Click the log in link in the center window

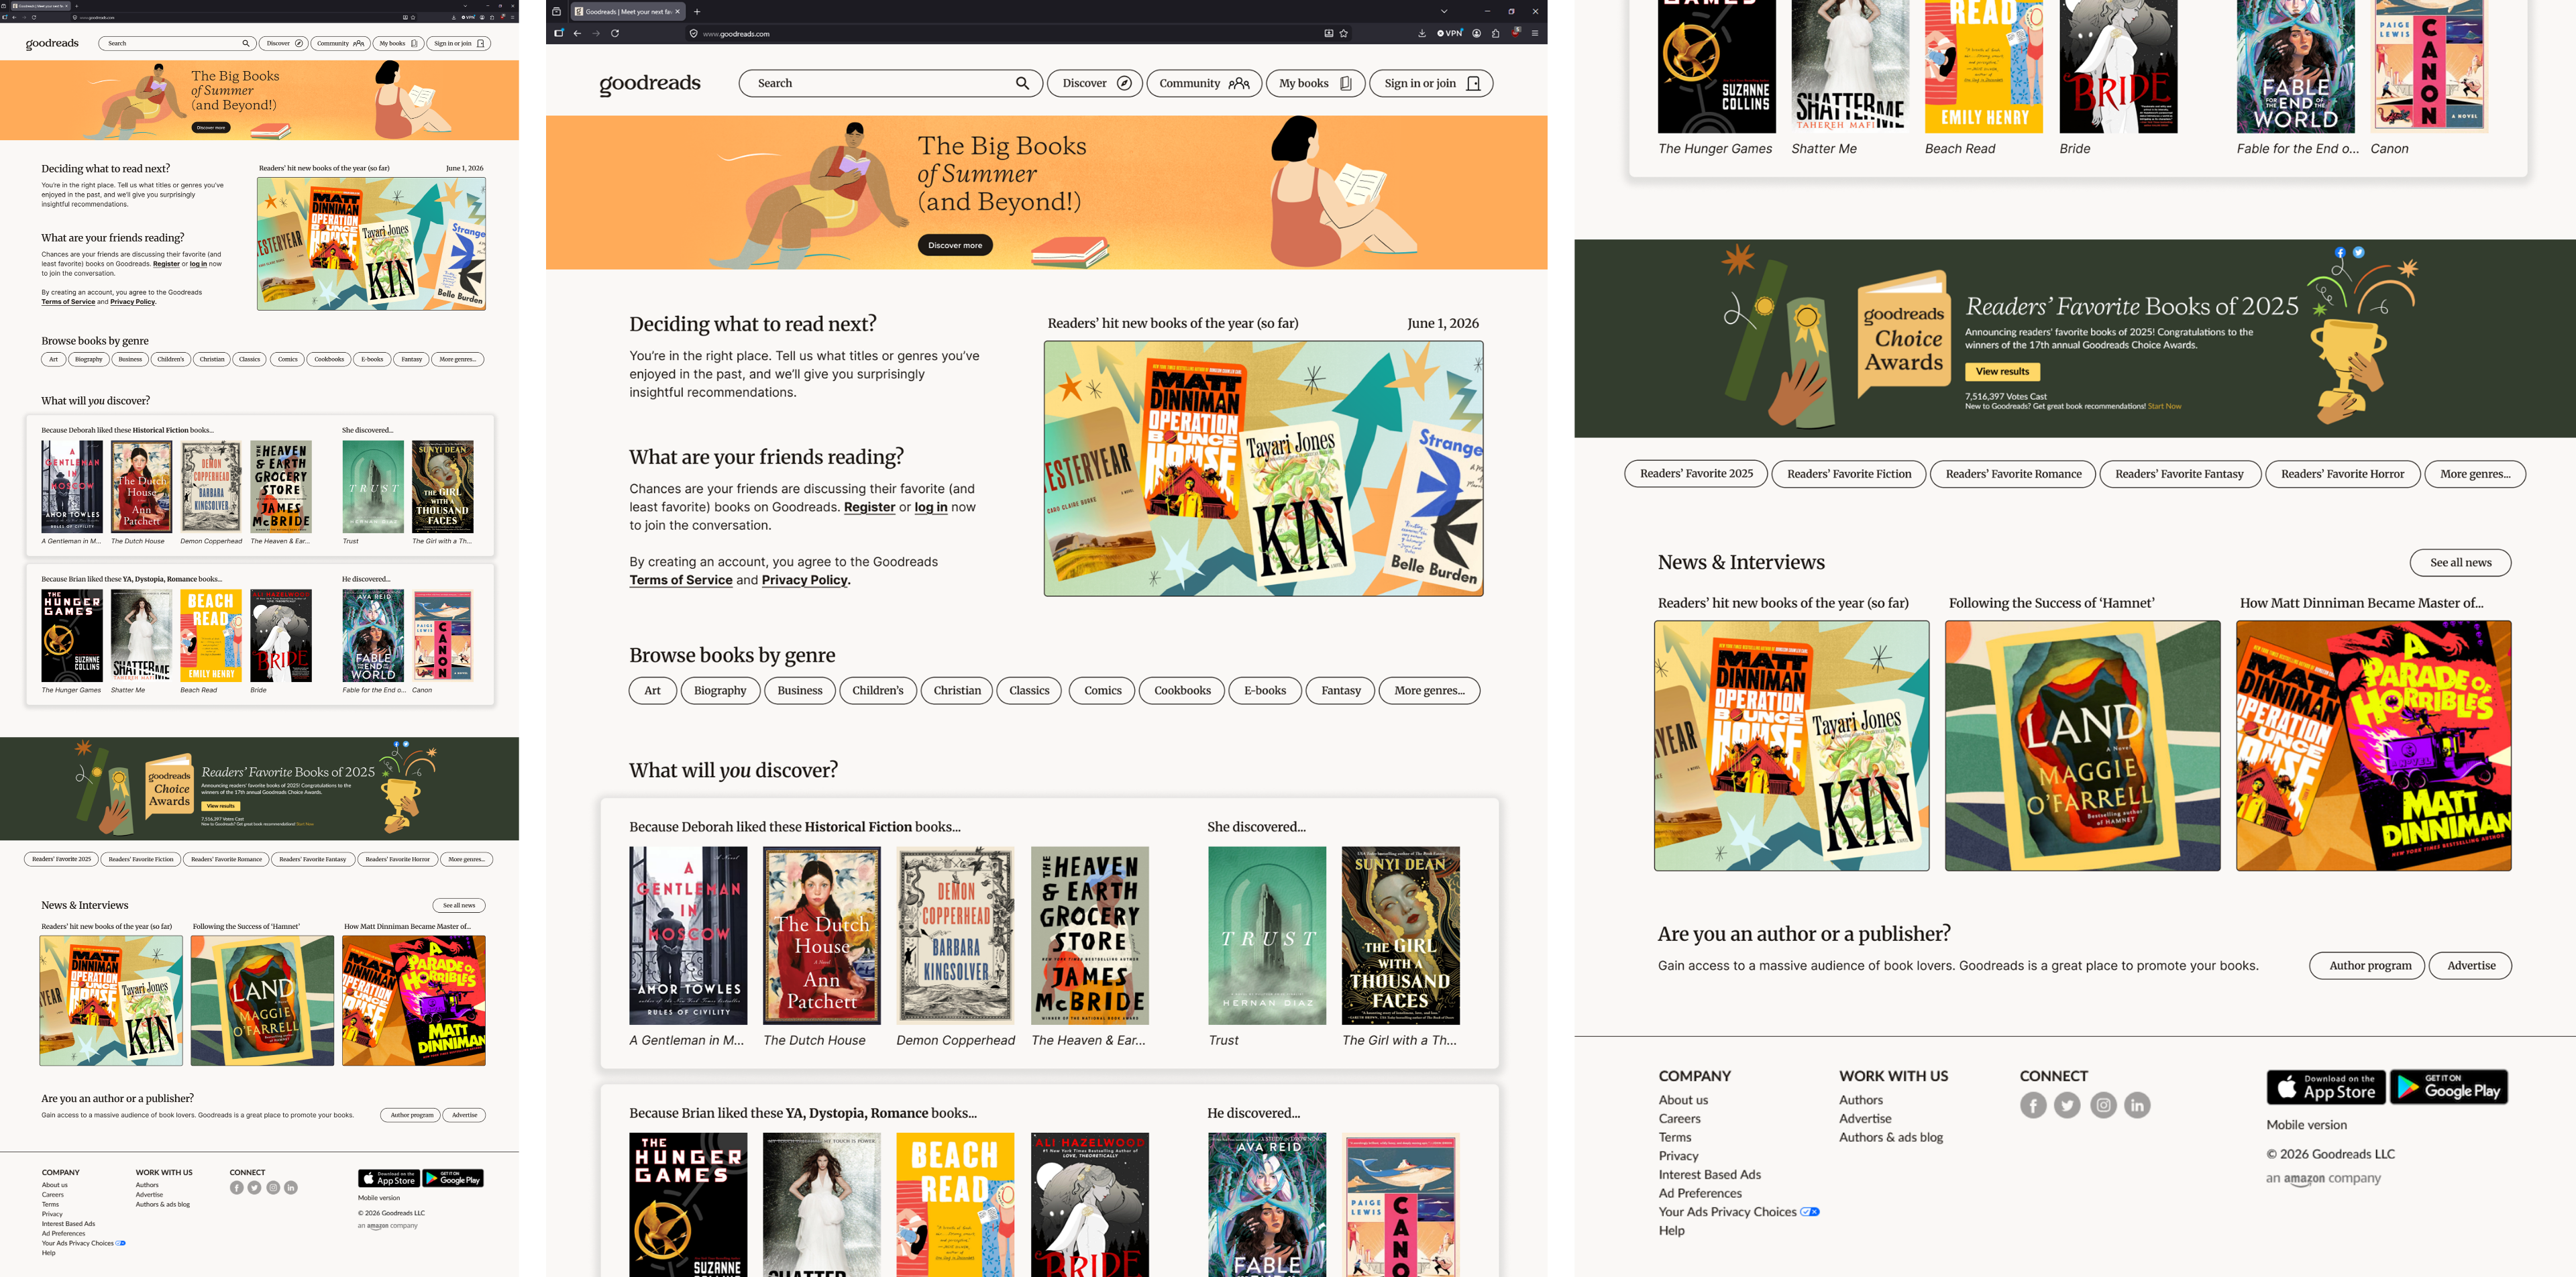(x=931, y=507)
